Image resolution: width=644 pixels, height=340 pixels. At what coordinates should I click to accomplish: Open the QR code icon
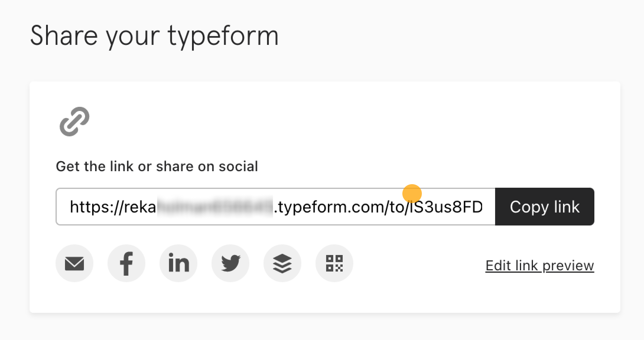(x=334, y=263)
